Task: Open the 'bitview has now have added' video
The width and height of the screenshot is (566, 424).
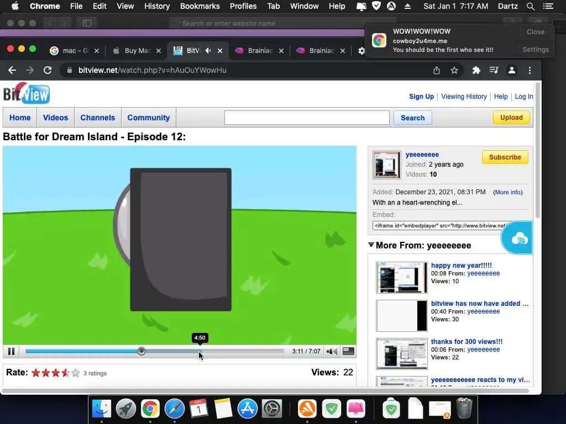Action: pos(479,304)
